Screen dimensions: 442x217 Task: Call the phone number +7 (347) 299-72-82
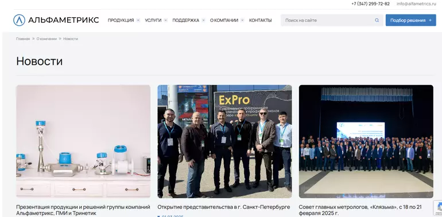pyautogui.click(x=370, y=3)
